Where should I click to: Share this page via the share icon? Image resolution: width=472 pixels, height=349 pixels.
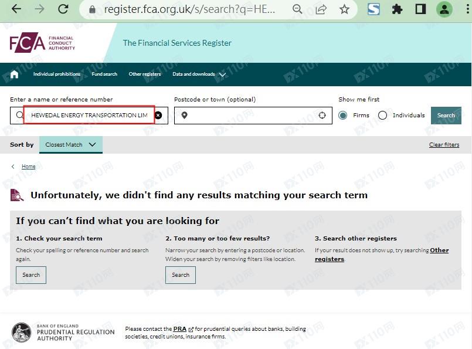pyautogui.click(x=321, y=9)
